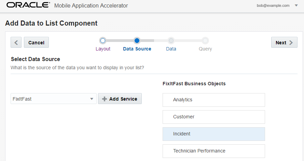304x161 pixels.
Task: Open the Data step label
Action: [171, 49]
